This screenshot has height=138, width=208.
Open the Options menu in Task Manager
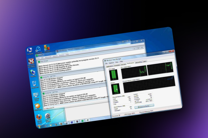pos(111,63)
